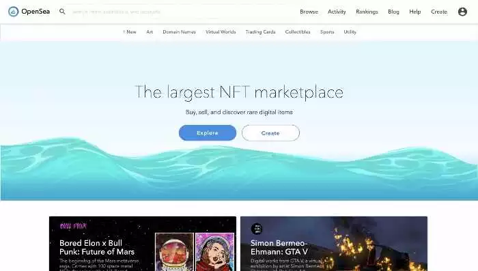Open the account profile icon
Screen dimensions: 478x271
(x=462, y=12)
